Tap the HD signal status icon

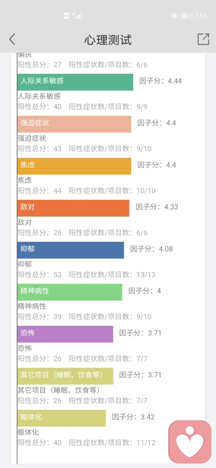tap(67, 16)
